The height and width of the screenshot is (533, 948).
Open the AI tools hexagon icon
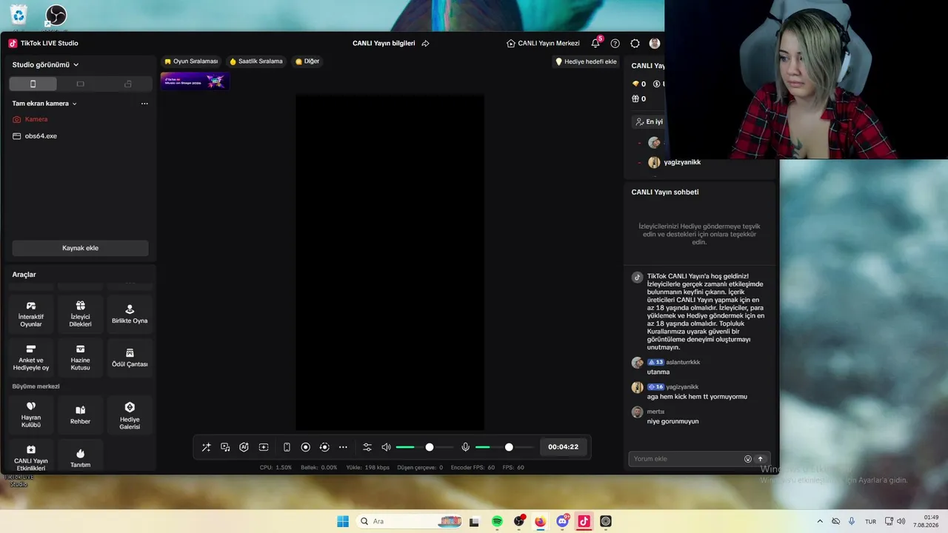[x=244, y=447]
